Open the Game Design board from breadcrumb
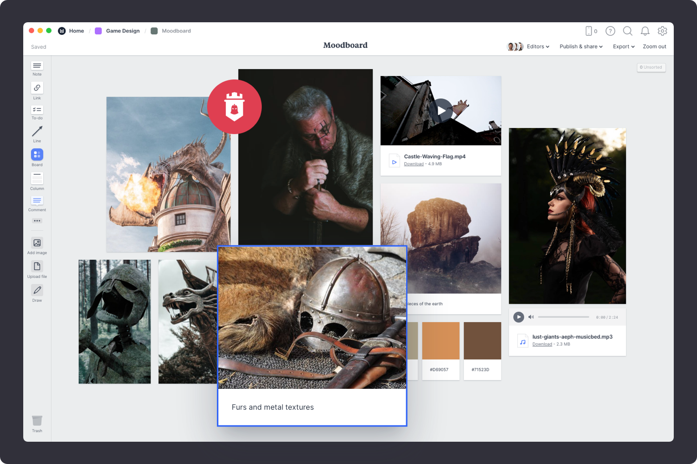 (123, 31)
